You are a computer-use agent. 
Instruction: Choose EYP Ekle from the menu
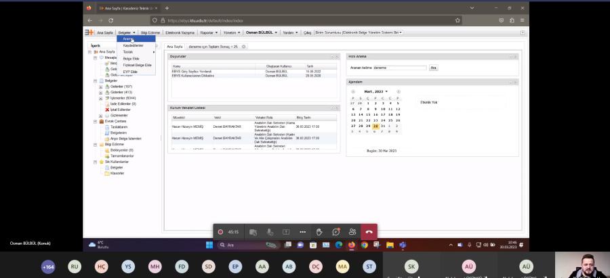coord(130,72)
